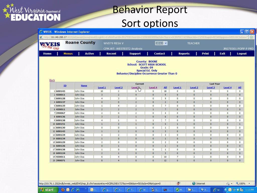Screen dimensions: 257x193
Task: Switch to the taskbar item labeled Y..
Action: click(118, 190)
